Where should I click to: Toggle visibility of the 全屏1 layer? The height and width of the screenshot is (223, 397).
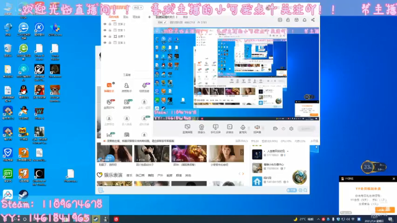tap(105, 37)
